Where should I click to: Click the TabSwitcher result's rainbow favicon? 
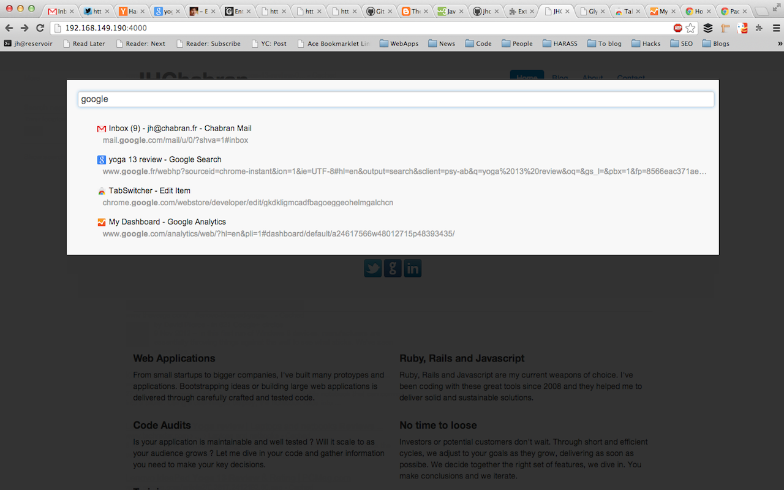coord(102,191)
